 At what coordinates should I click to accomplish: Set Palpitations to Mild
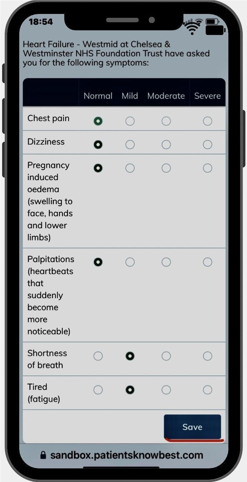click(x=130, y=262)
